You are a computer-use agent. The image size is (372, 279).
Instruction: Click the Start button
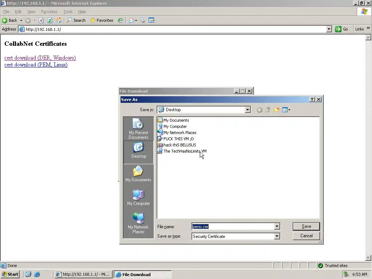10,274
